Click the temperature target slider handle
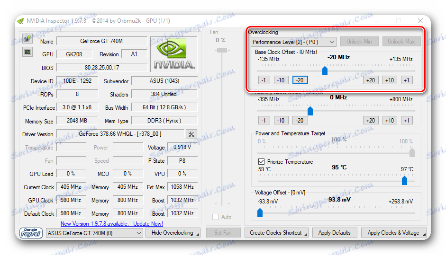 (x=404, y=180)
